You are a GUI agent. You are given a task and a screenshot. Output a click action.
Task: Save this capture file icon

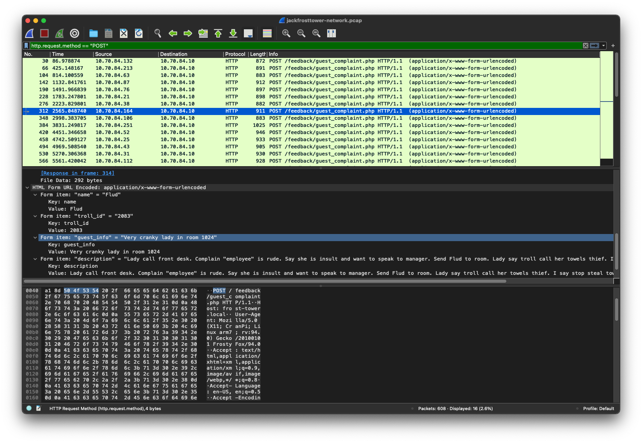point(109,34)
